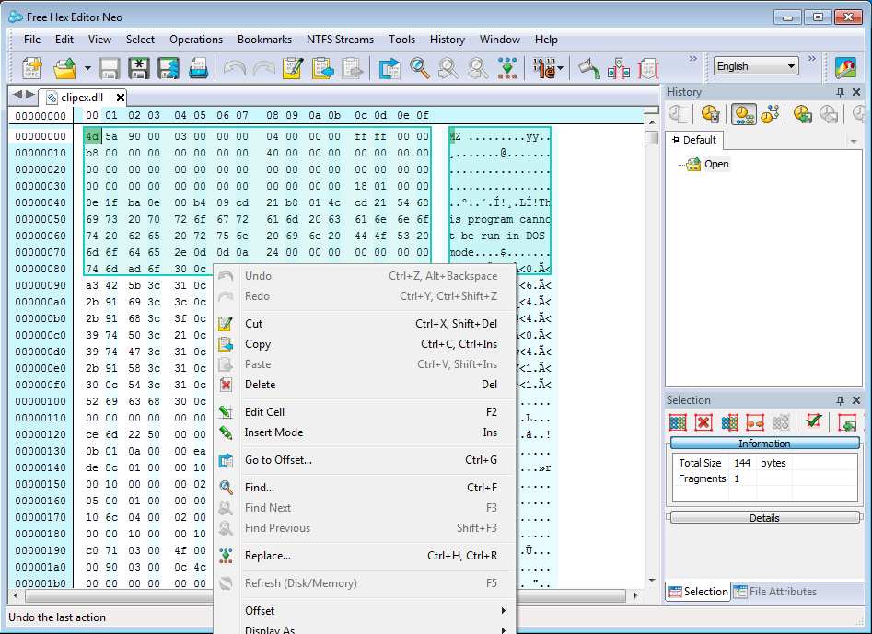Pin the History panel
This screenshot has height=634, width=872.
[x=841, y=92]
